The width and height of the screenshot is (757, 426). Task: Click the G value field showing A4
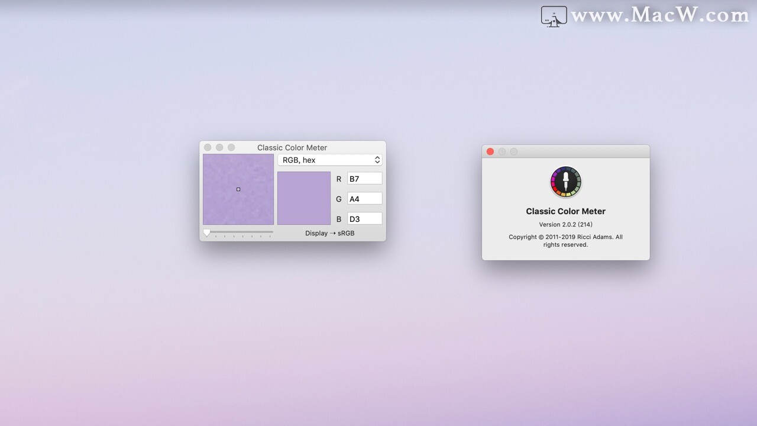point(364,198)
